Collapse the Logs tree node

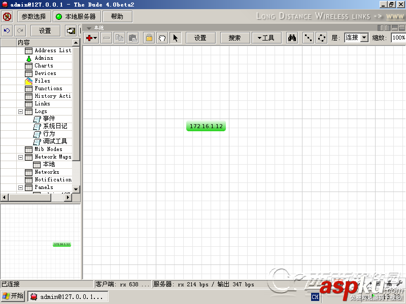tap(20, 111)
